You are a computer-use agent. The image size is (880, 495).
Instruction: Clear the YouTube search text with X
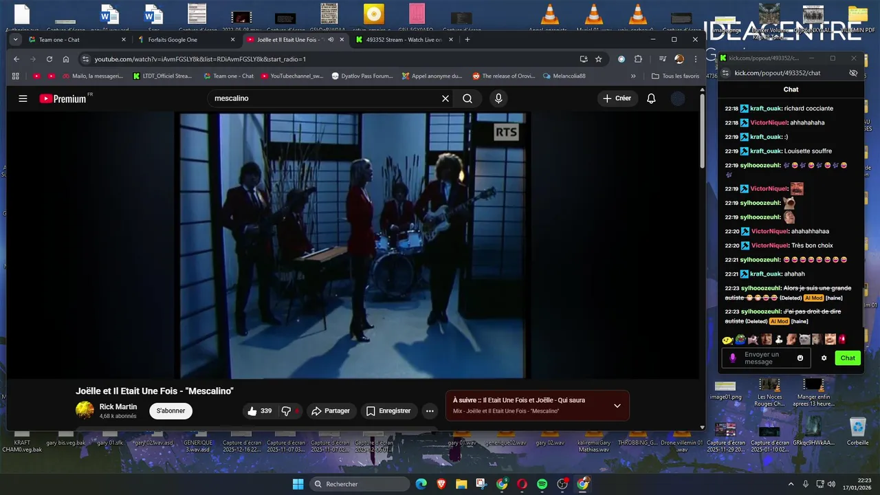point(445,98)
